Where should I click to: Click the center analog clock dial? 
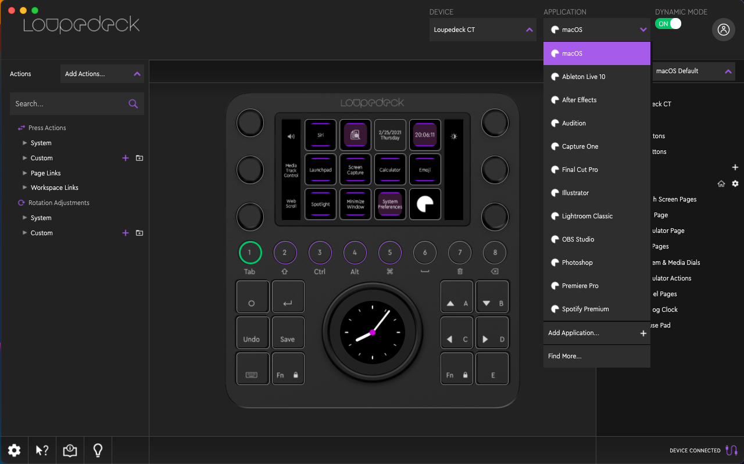point(373,332)
